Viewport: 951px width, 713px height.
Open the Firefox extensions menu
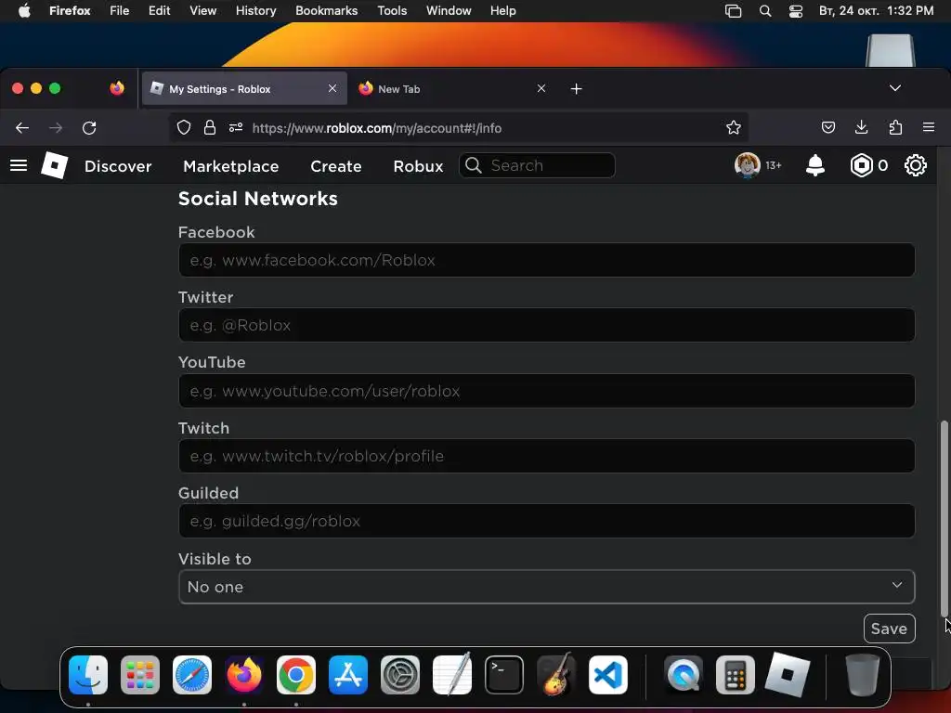pyautogui.click(x=895, y=127)
